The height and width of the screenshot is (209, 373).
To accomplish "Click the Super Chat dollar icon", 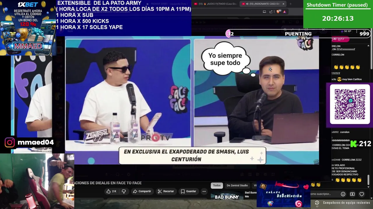I will click(x=352, y=194).
